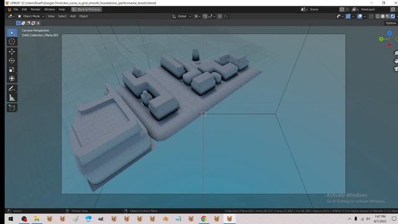Open the scene browse dropdown

304,9
